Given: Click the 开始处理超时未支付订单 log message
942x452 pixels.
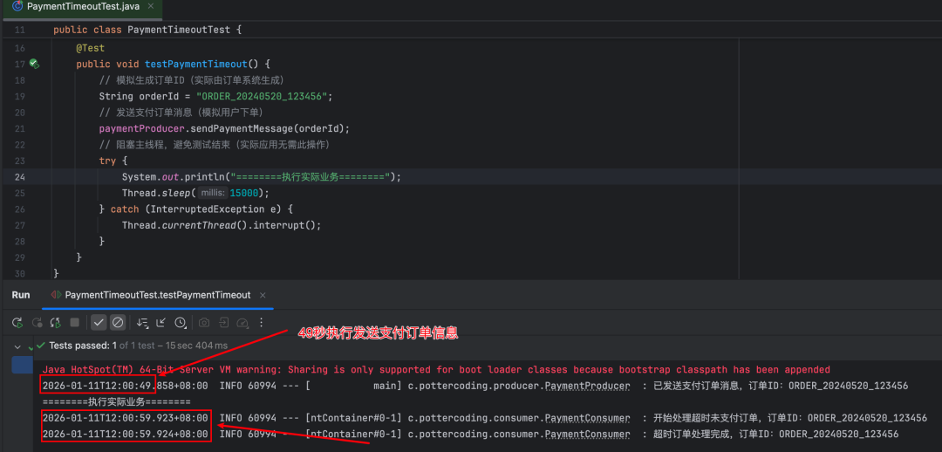Looking at the screenshot, I should click(x=790, y=418).
